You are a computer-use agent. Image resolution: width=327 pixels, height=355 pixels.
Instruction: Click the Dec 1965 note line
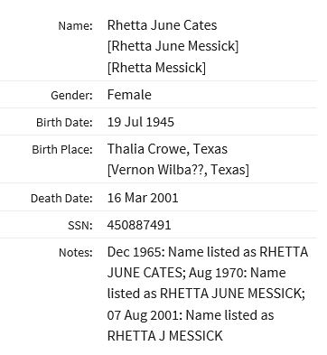click(208, 252)
